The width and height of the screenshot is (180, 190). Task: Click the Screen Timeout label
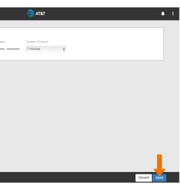coord(37,42)
